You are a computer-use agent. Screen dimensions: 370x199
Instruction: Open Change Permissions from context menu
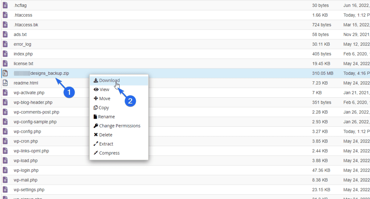click(x=119, y=126)
